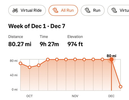Select the final low data point in December
This screenshot has height=100, width=129.
[x=120, y=87]
